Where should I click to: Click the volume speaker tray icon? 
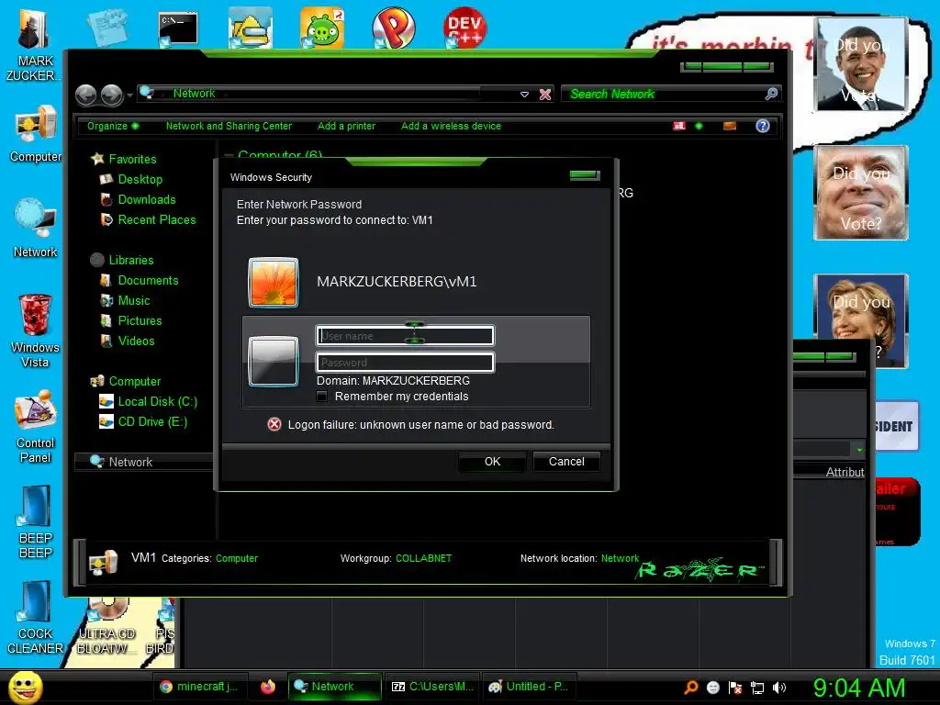pos(779,688)
